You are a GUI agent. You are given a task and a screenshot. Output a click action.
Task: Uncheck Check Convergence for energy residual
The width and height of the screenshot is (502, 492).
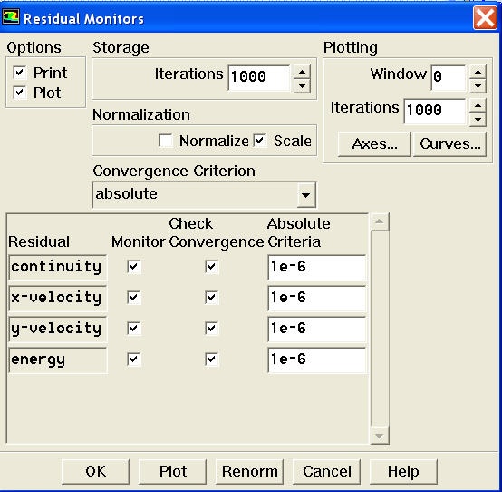[211, 359]
